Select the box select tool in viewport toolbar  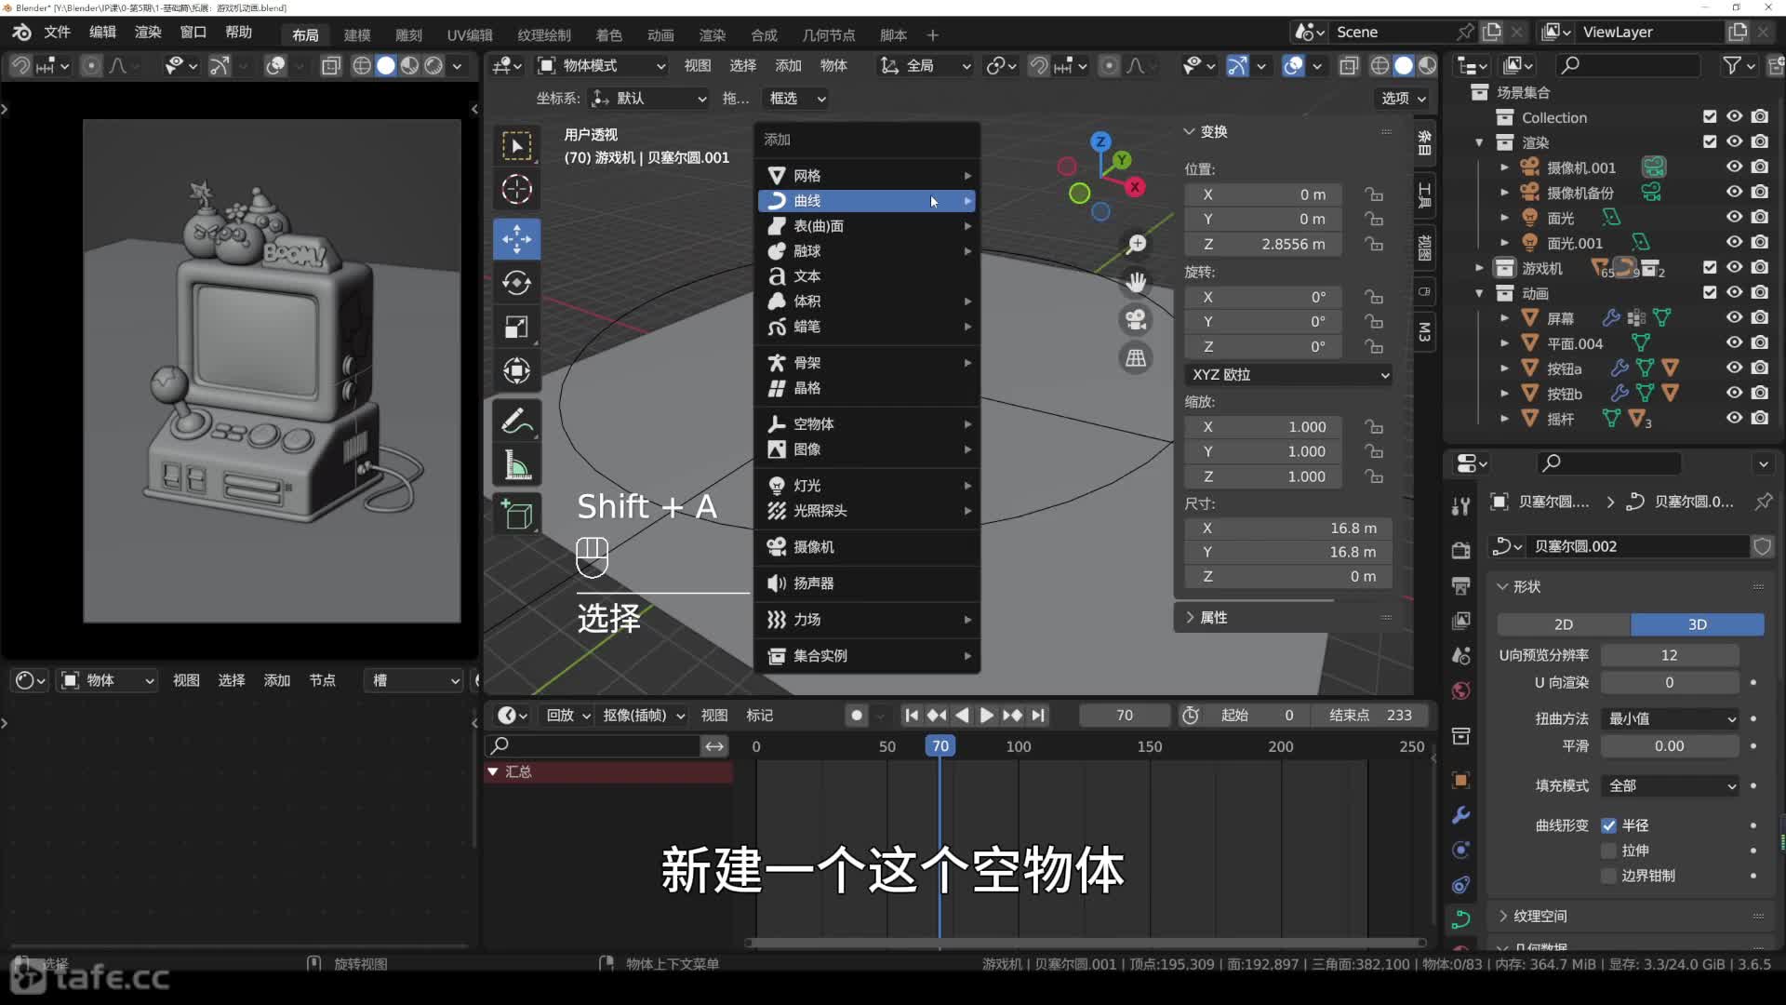517,146
